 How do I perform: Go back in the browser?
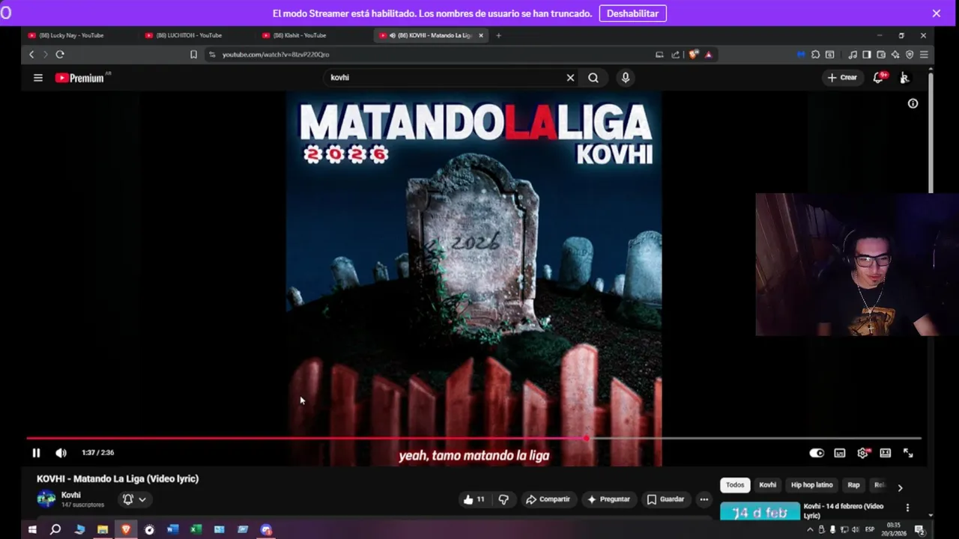tap(31, 55)
